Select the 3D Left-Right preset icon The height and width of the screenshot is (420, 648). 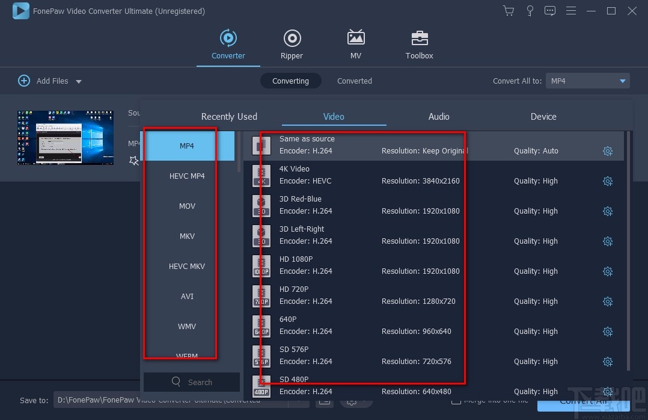pos(261,236)
